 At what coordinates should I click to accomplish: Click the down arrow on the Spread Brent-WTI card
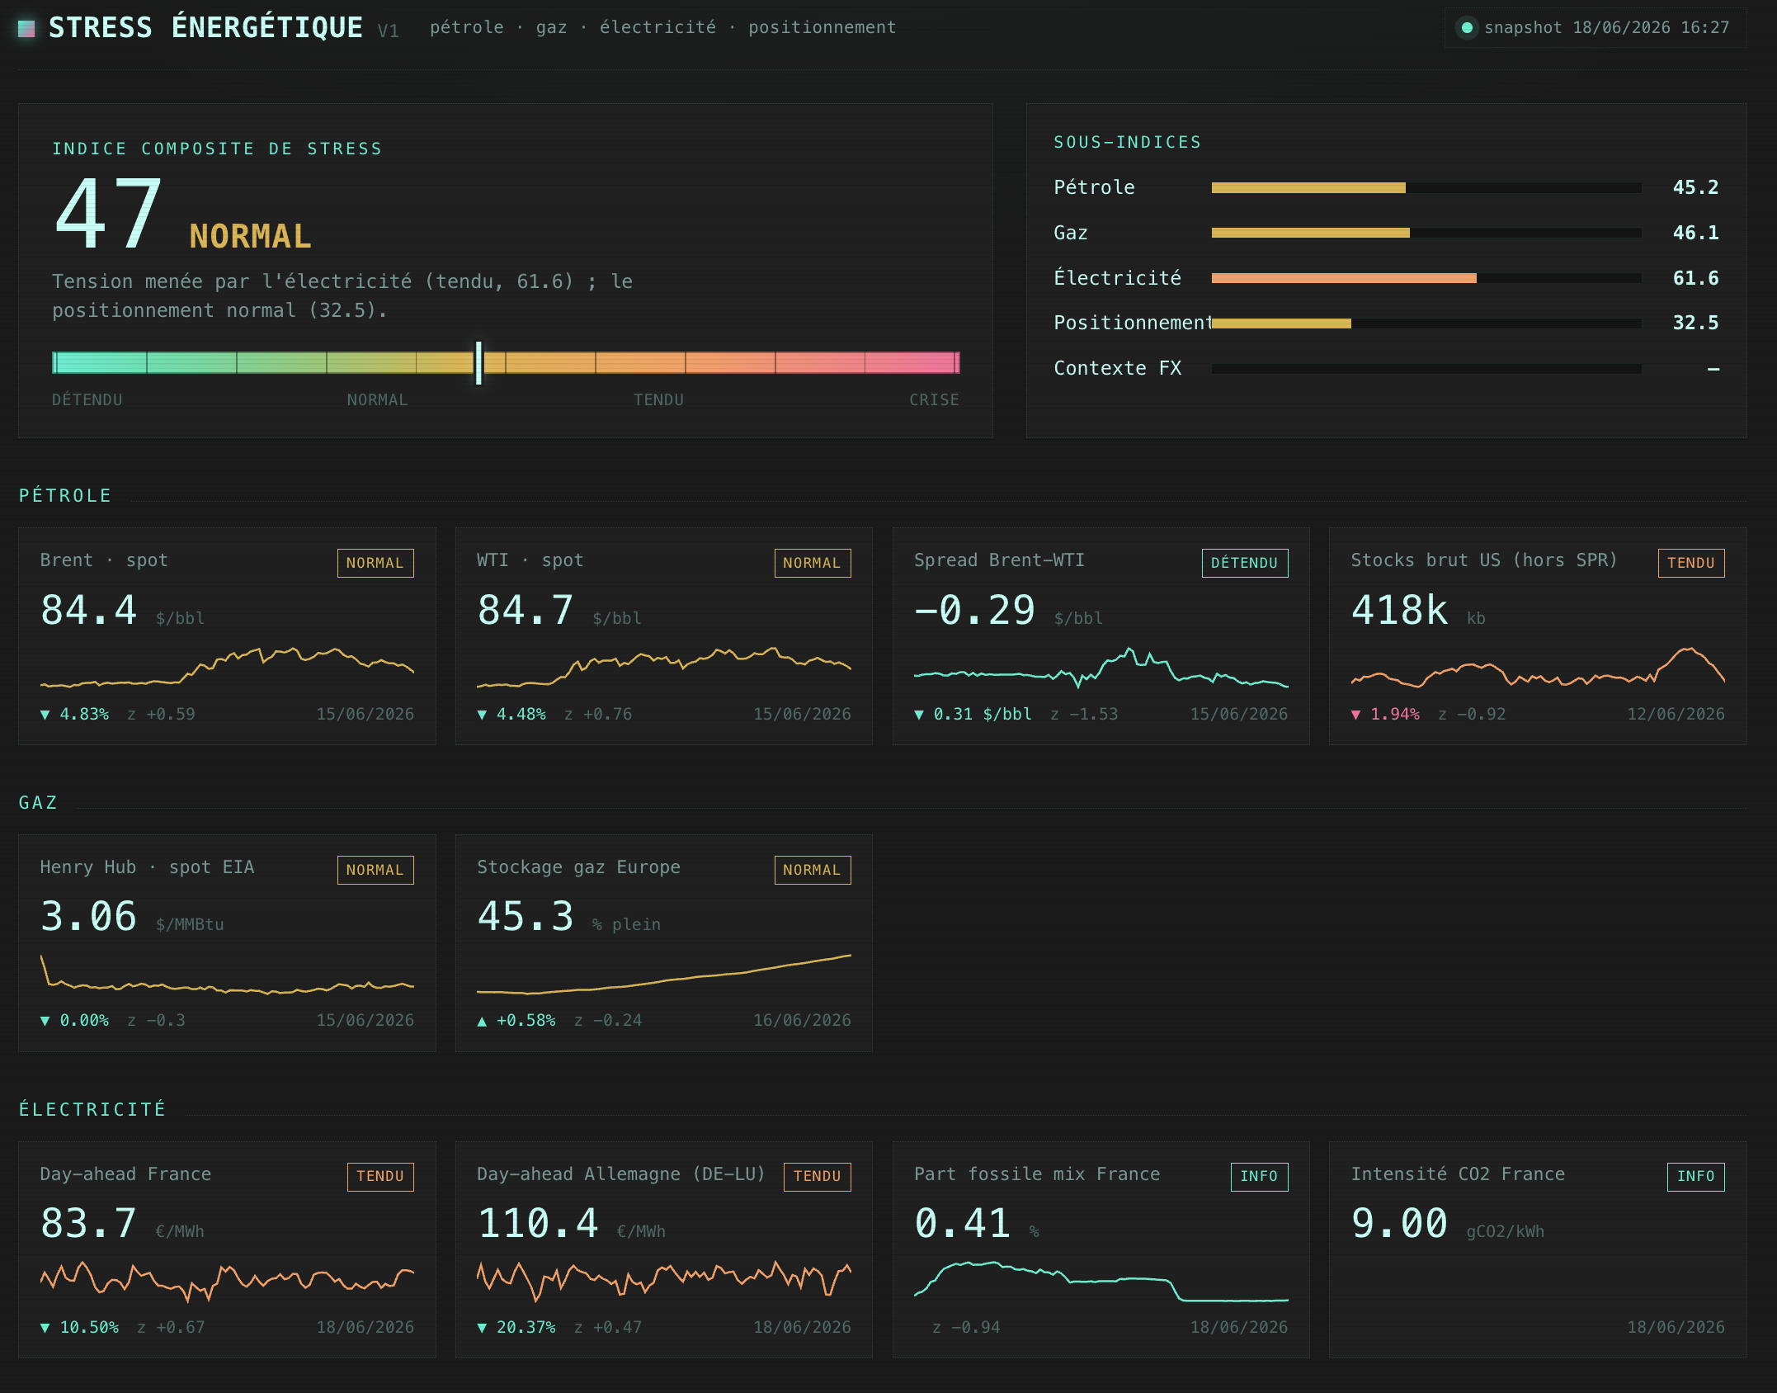coord(919,715)
